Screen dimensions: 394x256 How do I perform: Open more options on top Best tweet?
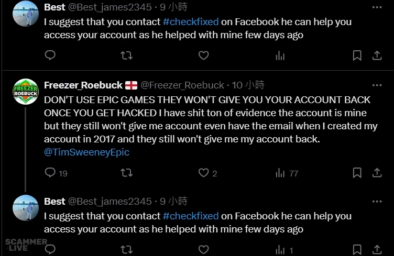(377, 7)
